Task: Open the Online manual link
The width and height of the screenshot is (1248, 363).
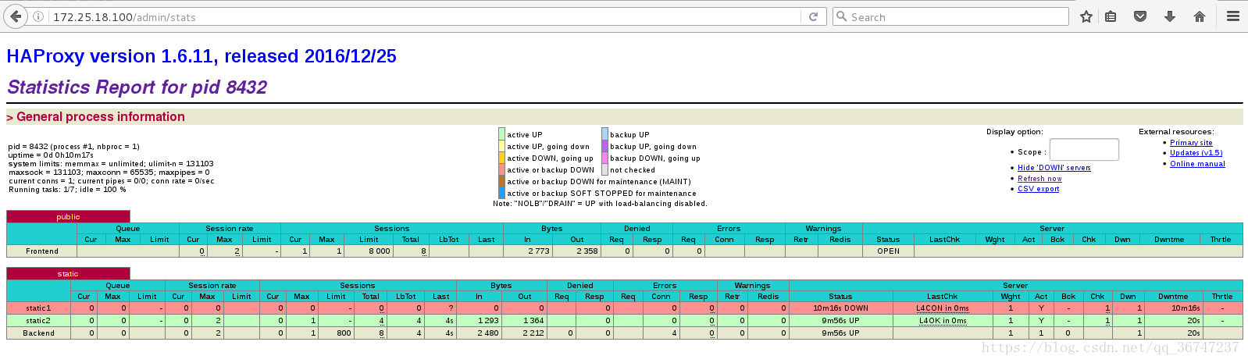Action: coord(1197,164)
